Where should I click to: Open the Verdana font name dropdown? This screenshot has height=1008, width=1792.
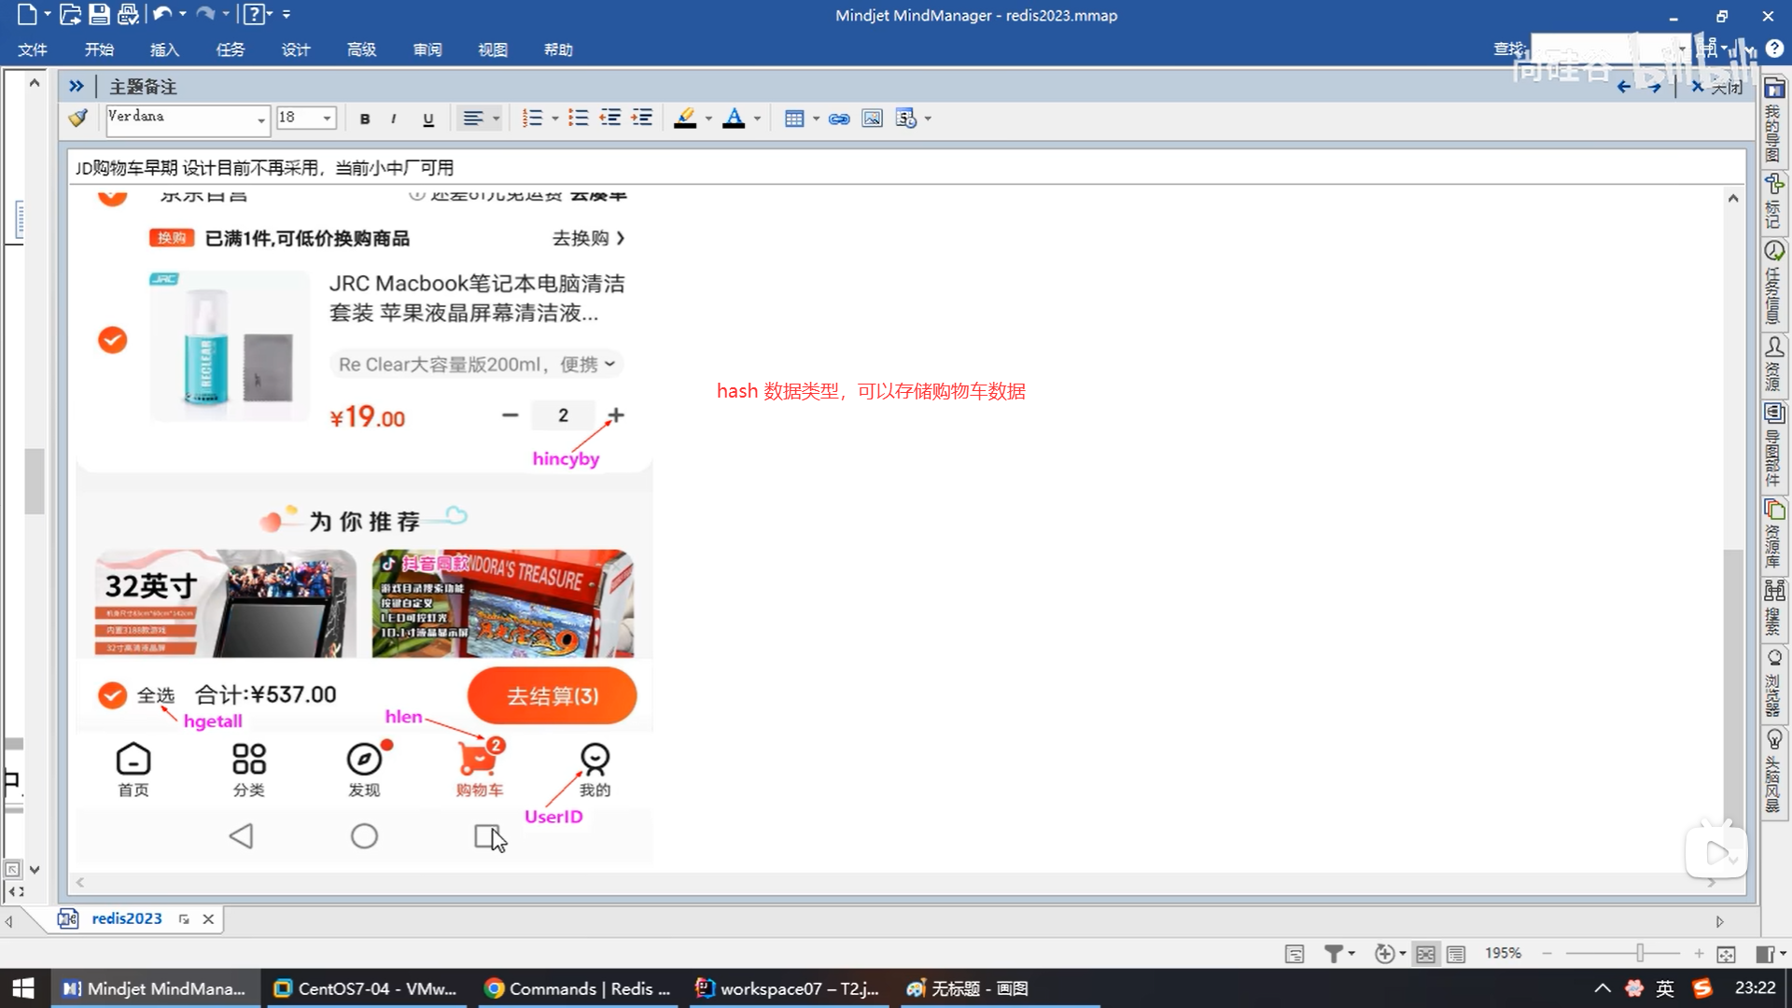pos(260,119)
